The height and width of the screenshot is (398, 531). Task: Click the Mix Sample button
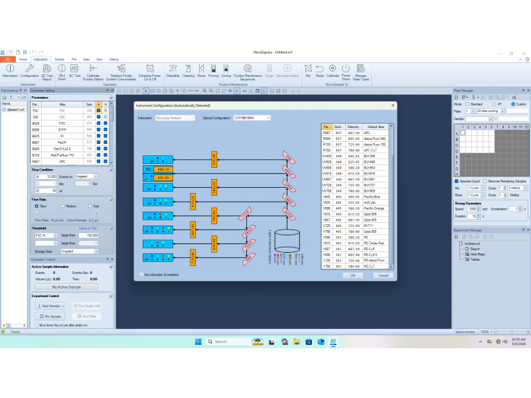[x=50, y=316]
